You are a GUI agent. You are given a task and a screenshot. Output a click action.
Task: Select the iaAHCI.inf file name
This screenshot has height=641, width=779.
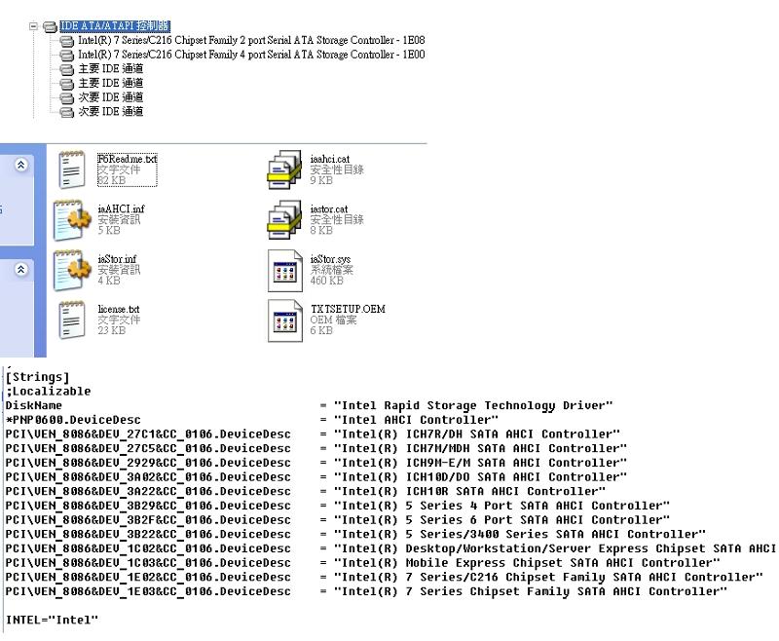[x=121, y=209]
